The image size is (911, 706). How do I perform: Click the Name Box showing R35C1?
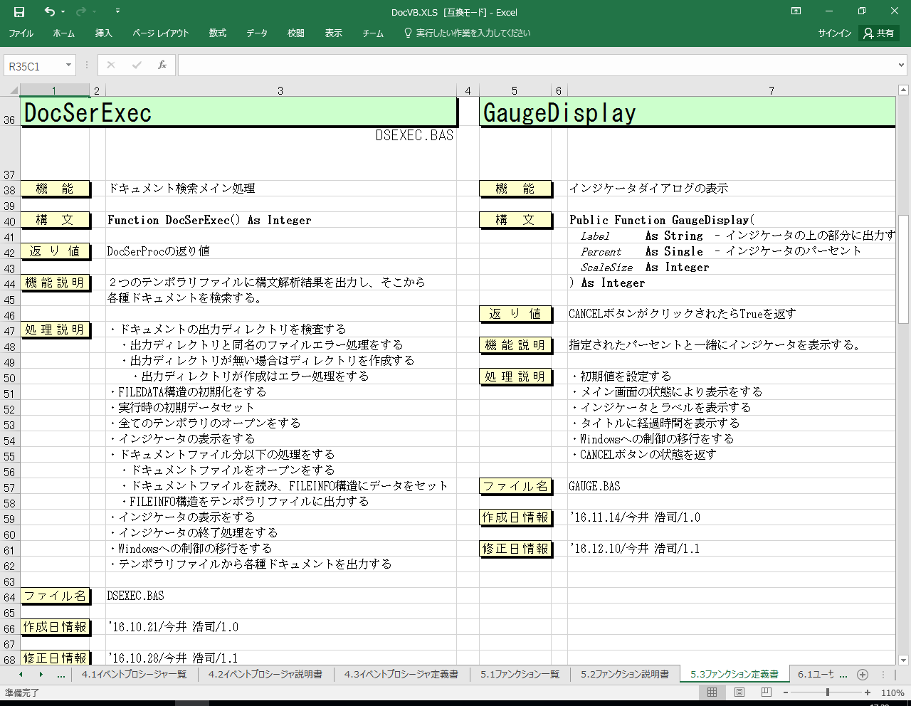(x=33, y=66)
